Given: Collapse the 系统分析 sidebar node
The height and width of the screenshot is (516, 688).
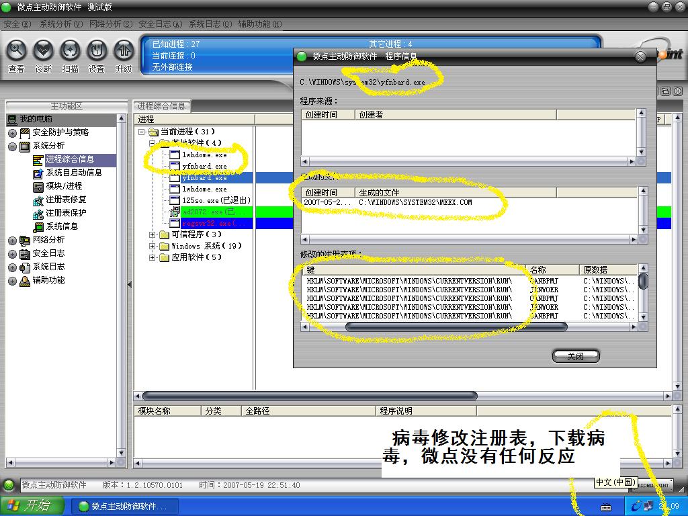Looking at the screenshot, I should point(12,146).
